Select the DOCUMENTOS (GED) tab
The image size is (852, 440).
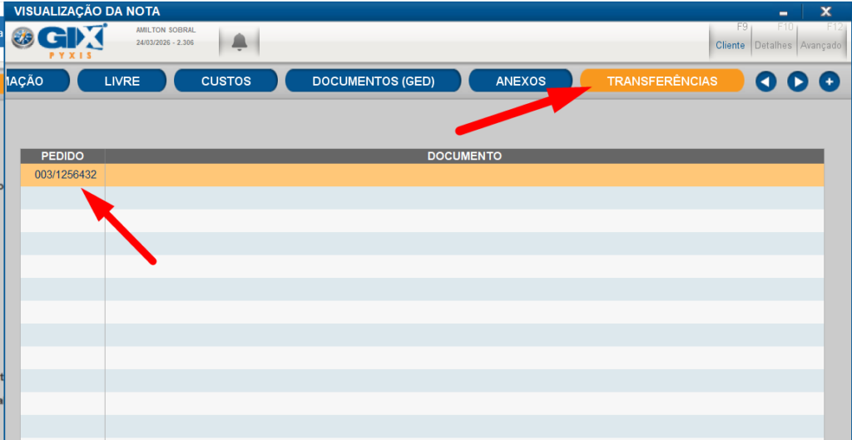coord(373,82)
